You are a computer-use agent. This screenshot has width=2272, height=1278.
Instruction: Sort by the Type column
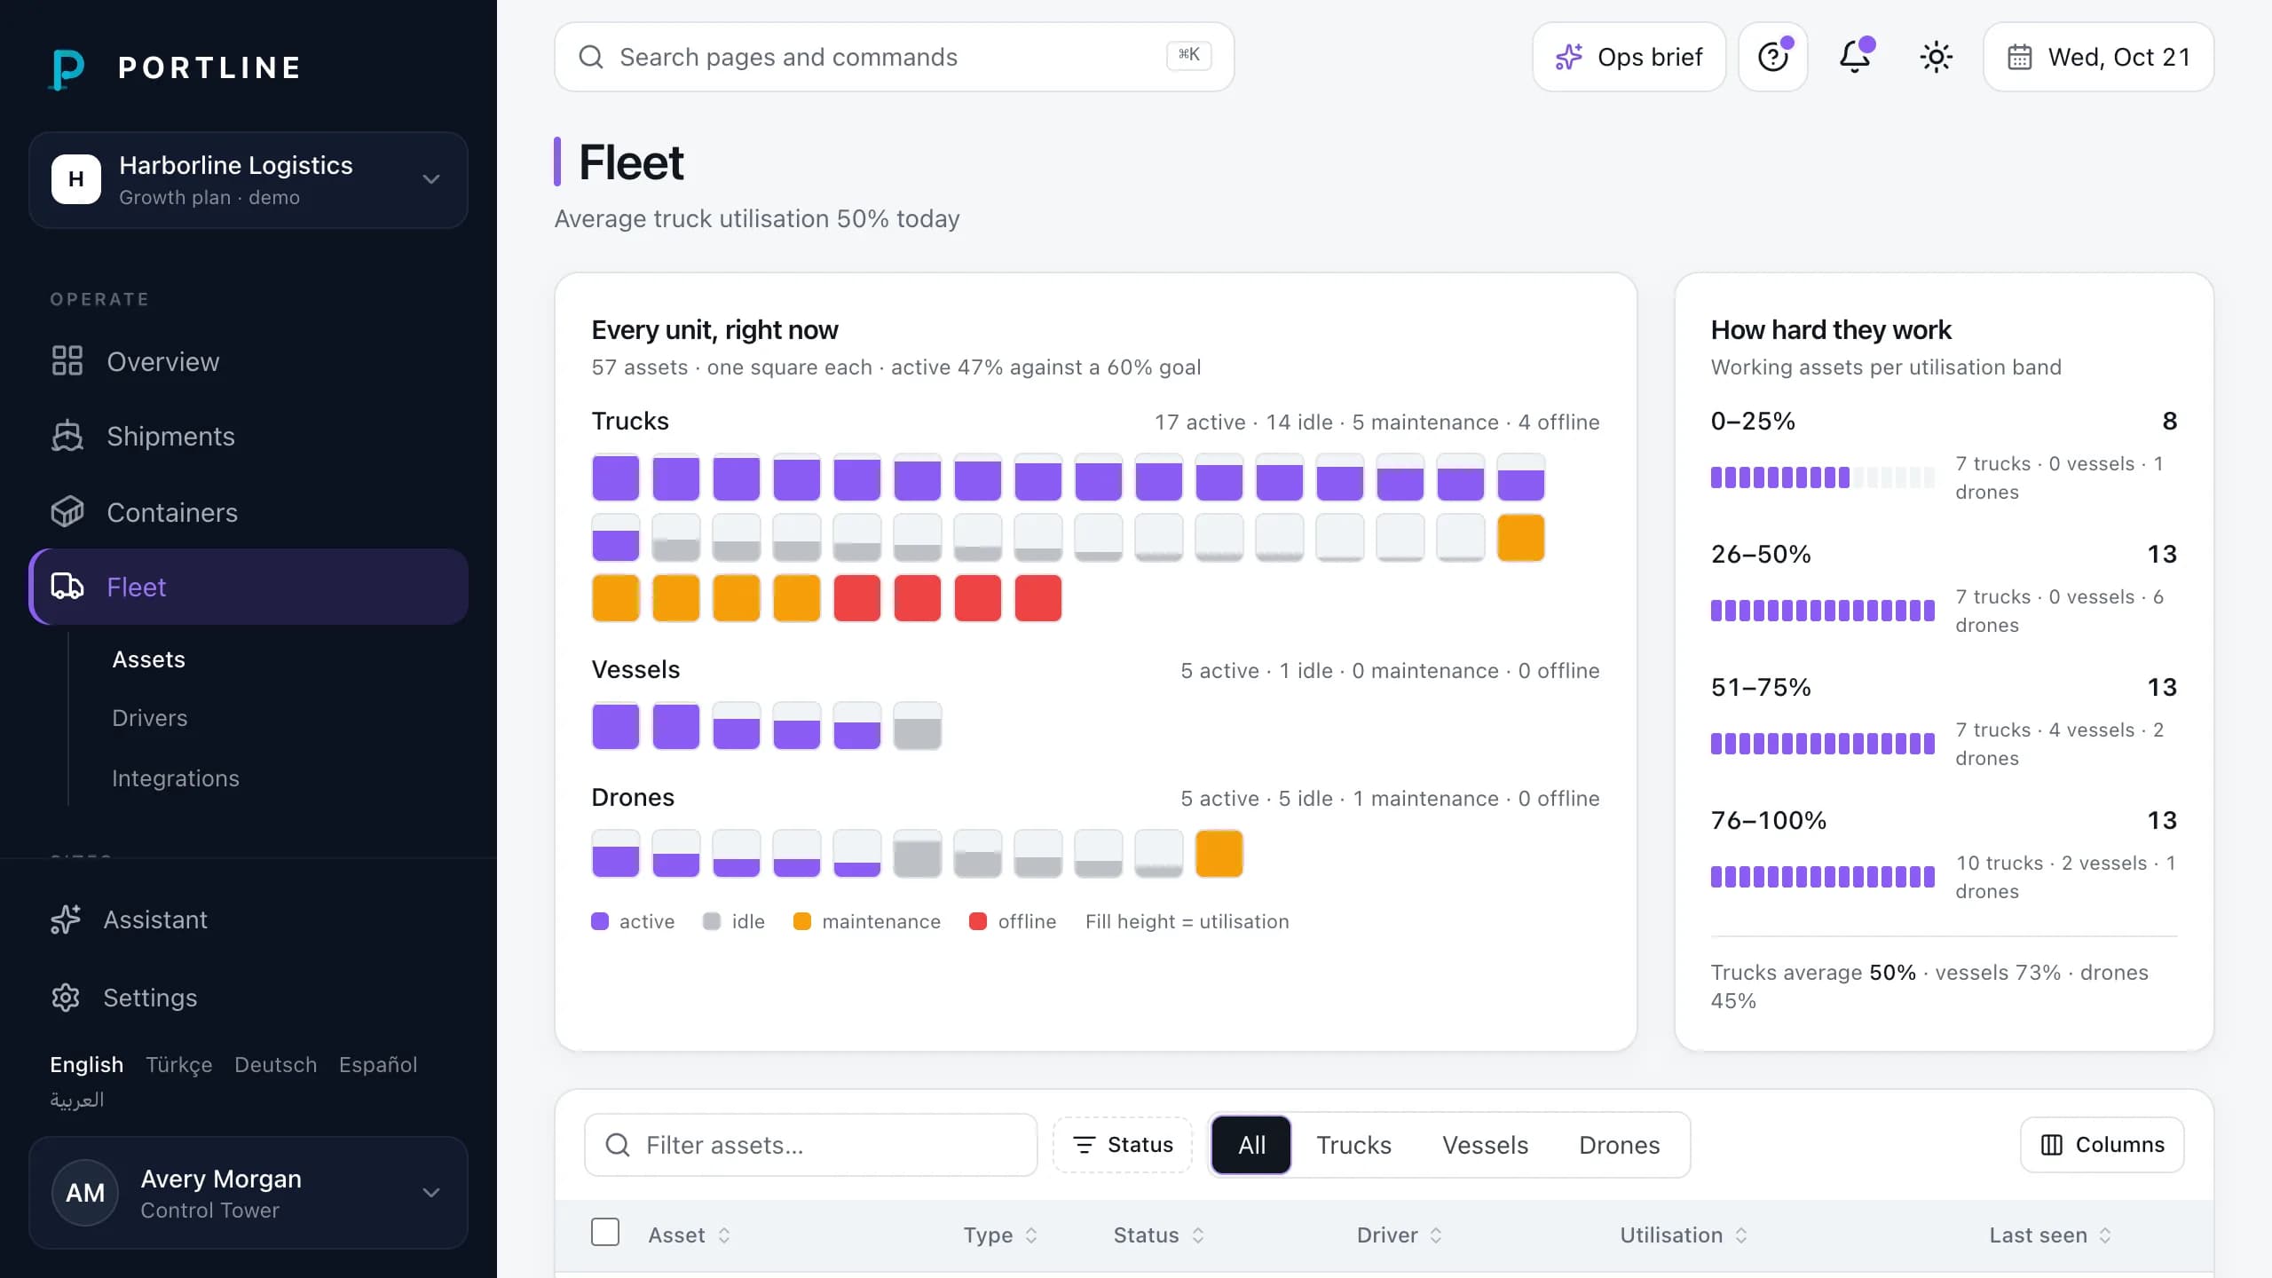[x=1000, y=1235]
